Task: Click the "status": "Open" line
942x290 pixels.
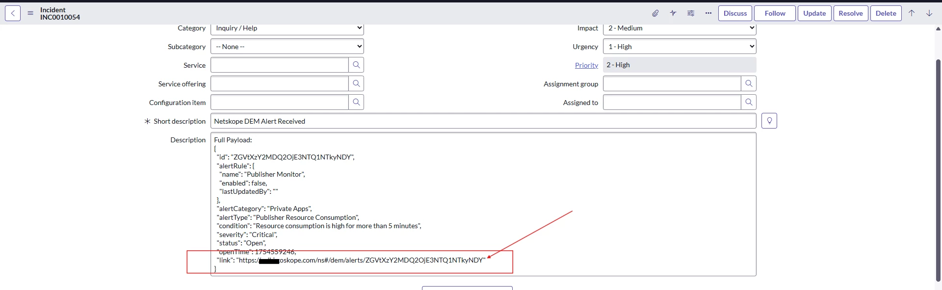Action: coord(241,243)
